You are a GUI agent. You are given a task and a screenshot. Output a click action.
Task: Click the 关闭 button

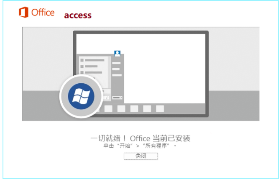[x=141, y=156]
